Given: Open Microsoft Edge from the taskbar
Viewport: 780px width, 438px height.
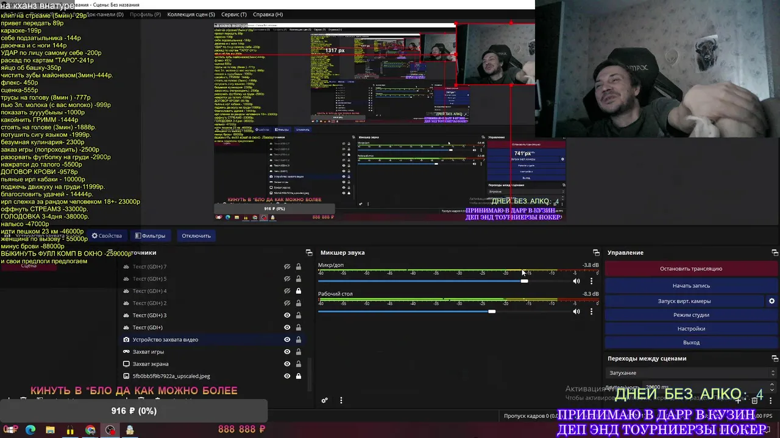Looking at the screenshot, I should tap(30, 430).
